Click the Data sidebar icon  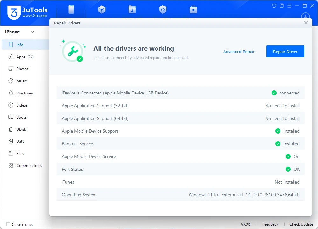point(11,141)
